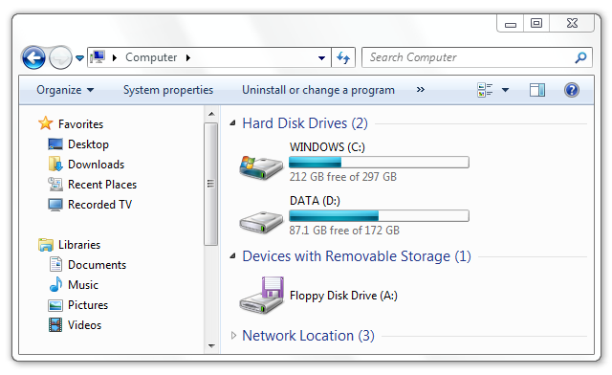Click '87.1 GB free of 172 GB' text
The image size is (612, 375).
[x=344, y=231]
